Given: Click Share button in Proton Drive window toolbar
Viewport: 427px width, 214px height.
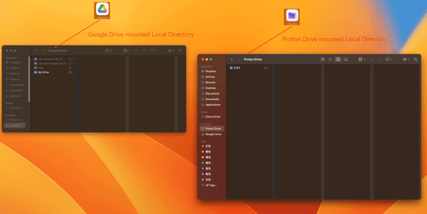Looking at the screenshot, I should pos(371,60).
